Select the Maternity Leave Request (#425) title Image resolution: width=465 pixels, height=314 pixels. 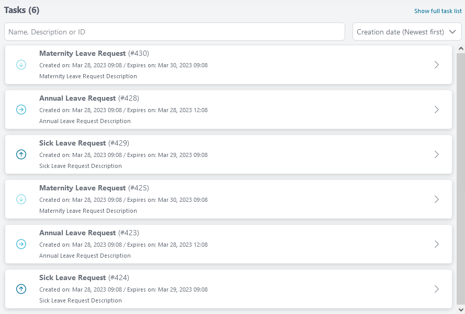[94, 188]
